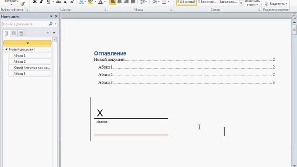
Task: Go to previous heading arrow
Action: [48, 33]
